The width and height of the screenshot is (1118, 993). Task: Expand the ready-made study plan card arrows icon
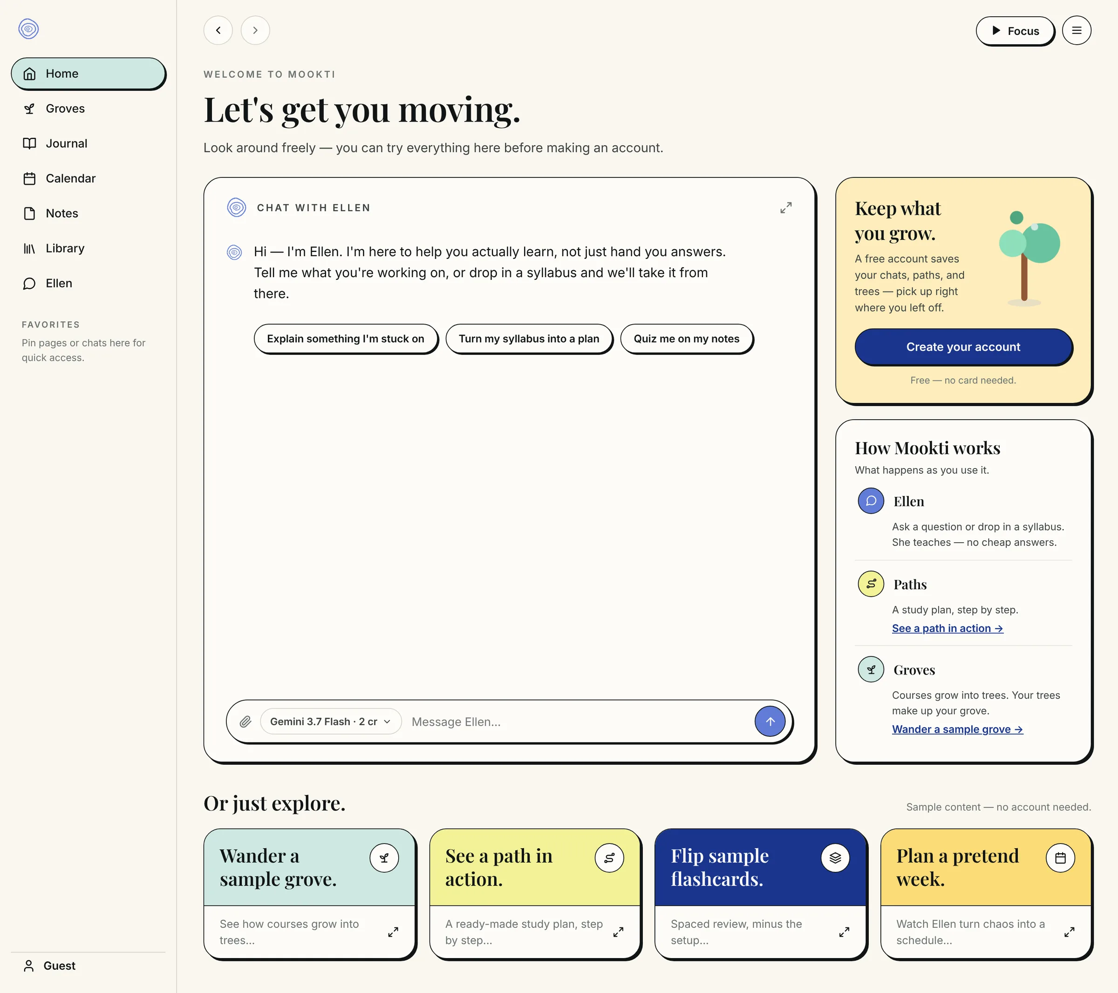tap(619, 932)
